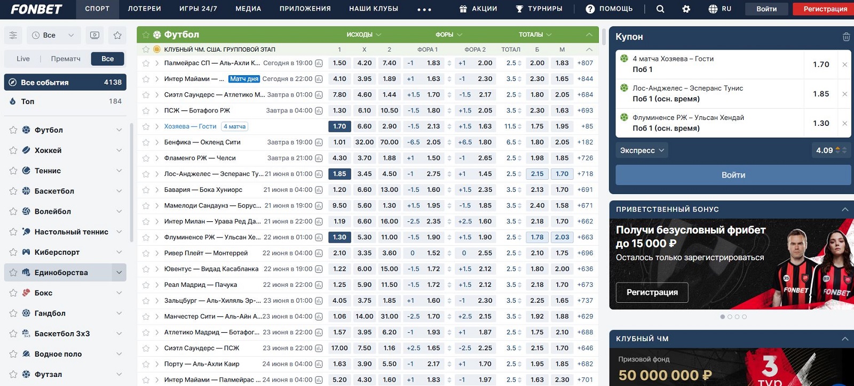Click the Бокс glove icon in sidebar
The width and height of the screenshot is (854, 386).
tap(26, 293)
